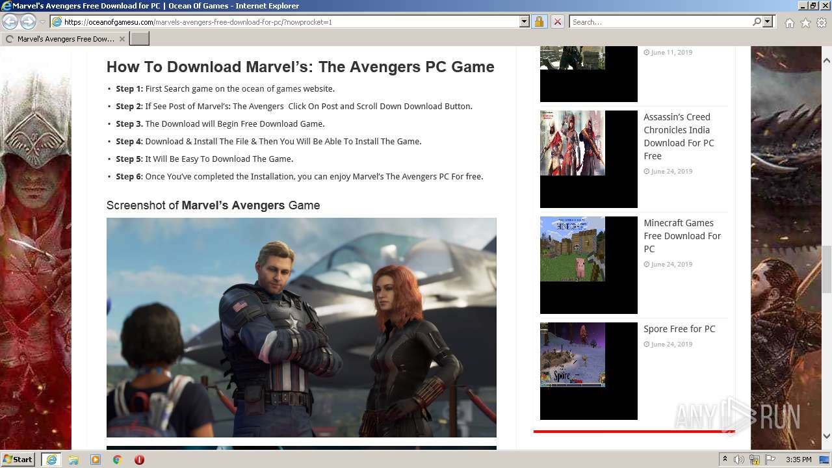Viewport: 832px width, 468px height.
Task: Open the search provider dropdown arrow
Action: click(x=768, y=22)
